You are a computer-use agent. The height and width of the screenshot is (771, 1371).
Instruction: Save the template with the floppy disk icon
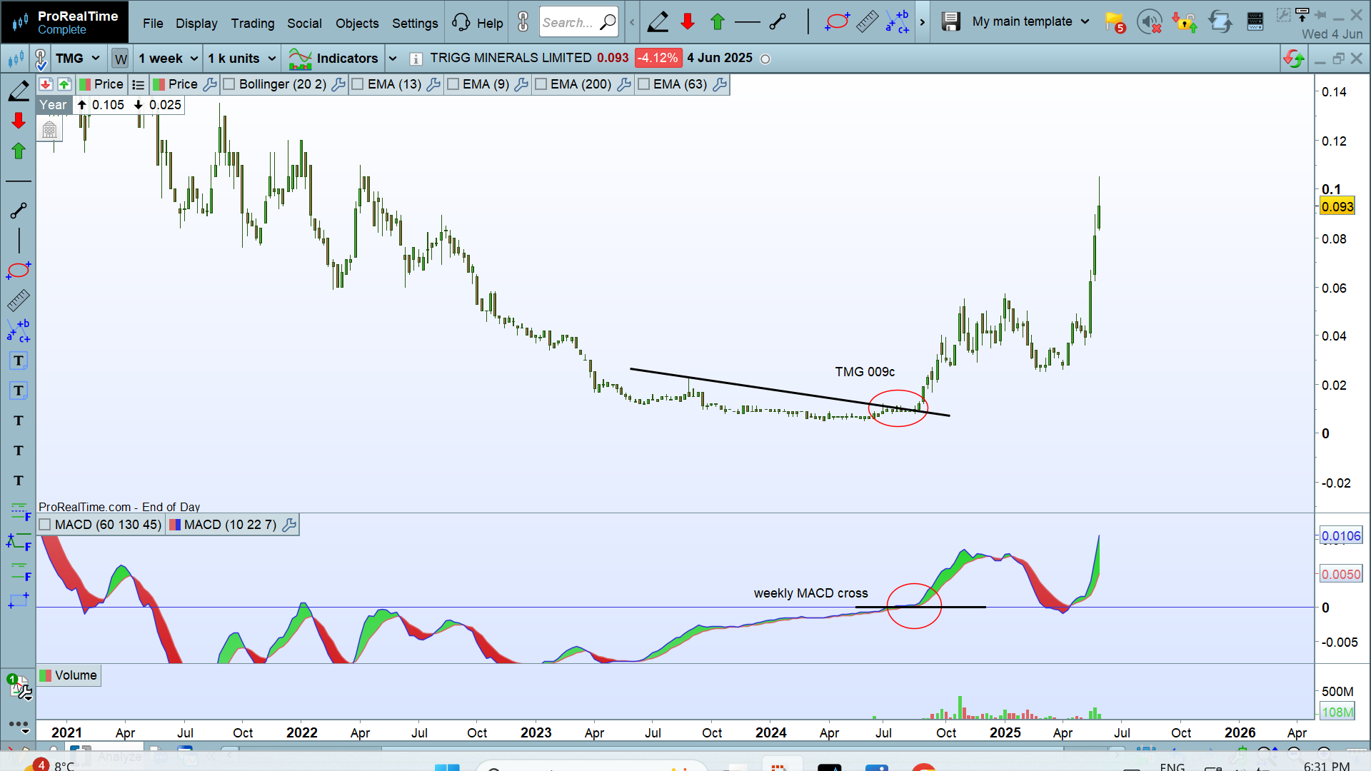click(x=950, y=22)
